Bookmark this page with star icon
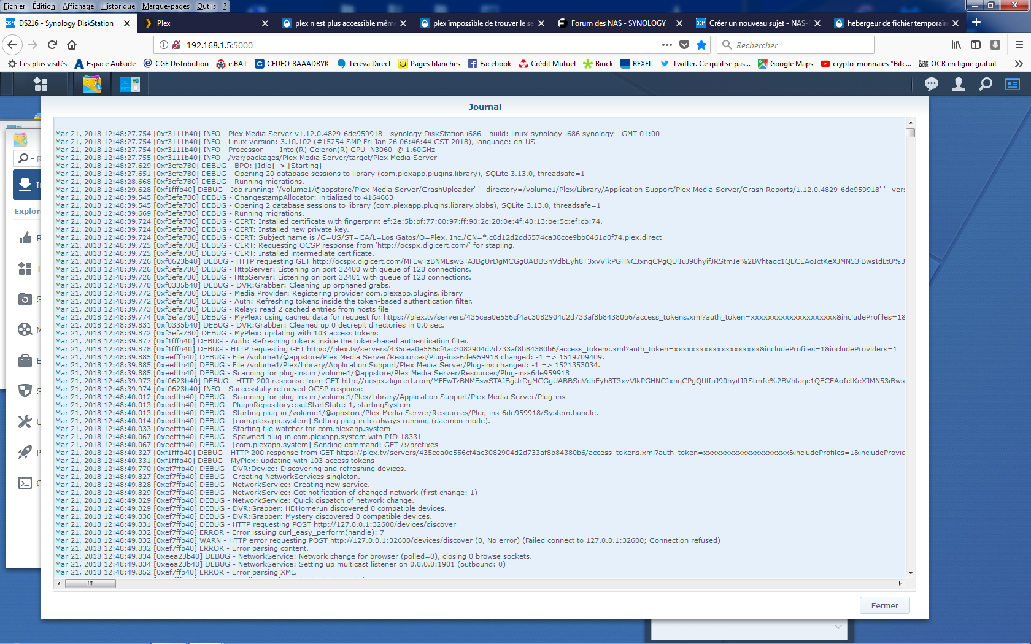Viewport: 1031px width, 644px height. coord(701,45)
